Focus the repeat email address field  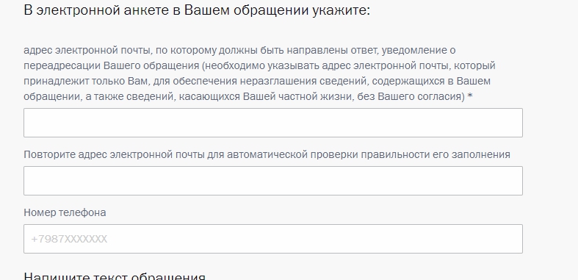tap(272, 181)
